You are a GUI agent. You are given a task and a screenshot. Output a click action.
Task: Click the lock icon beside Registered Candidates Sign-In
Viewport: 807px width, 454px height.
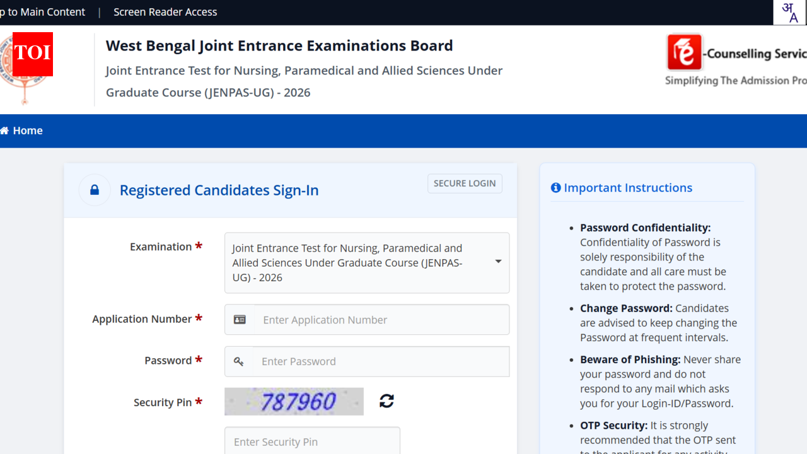pyautogui.click(x=95, y=190)
